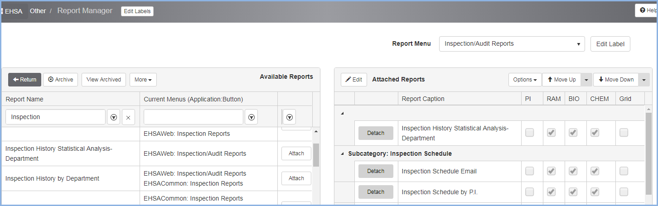Viewport: 658px width, 206px height.
Task: Toggle the RAM checkbox for Inspection Schedule by P.I.
Action: [x=551, y=192]
